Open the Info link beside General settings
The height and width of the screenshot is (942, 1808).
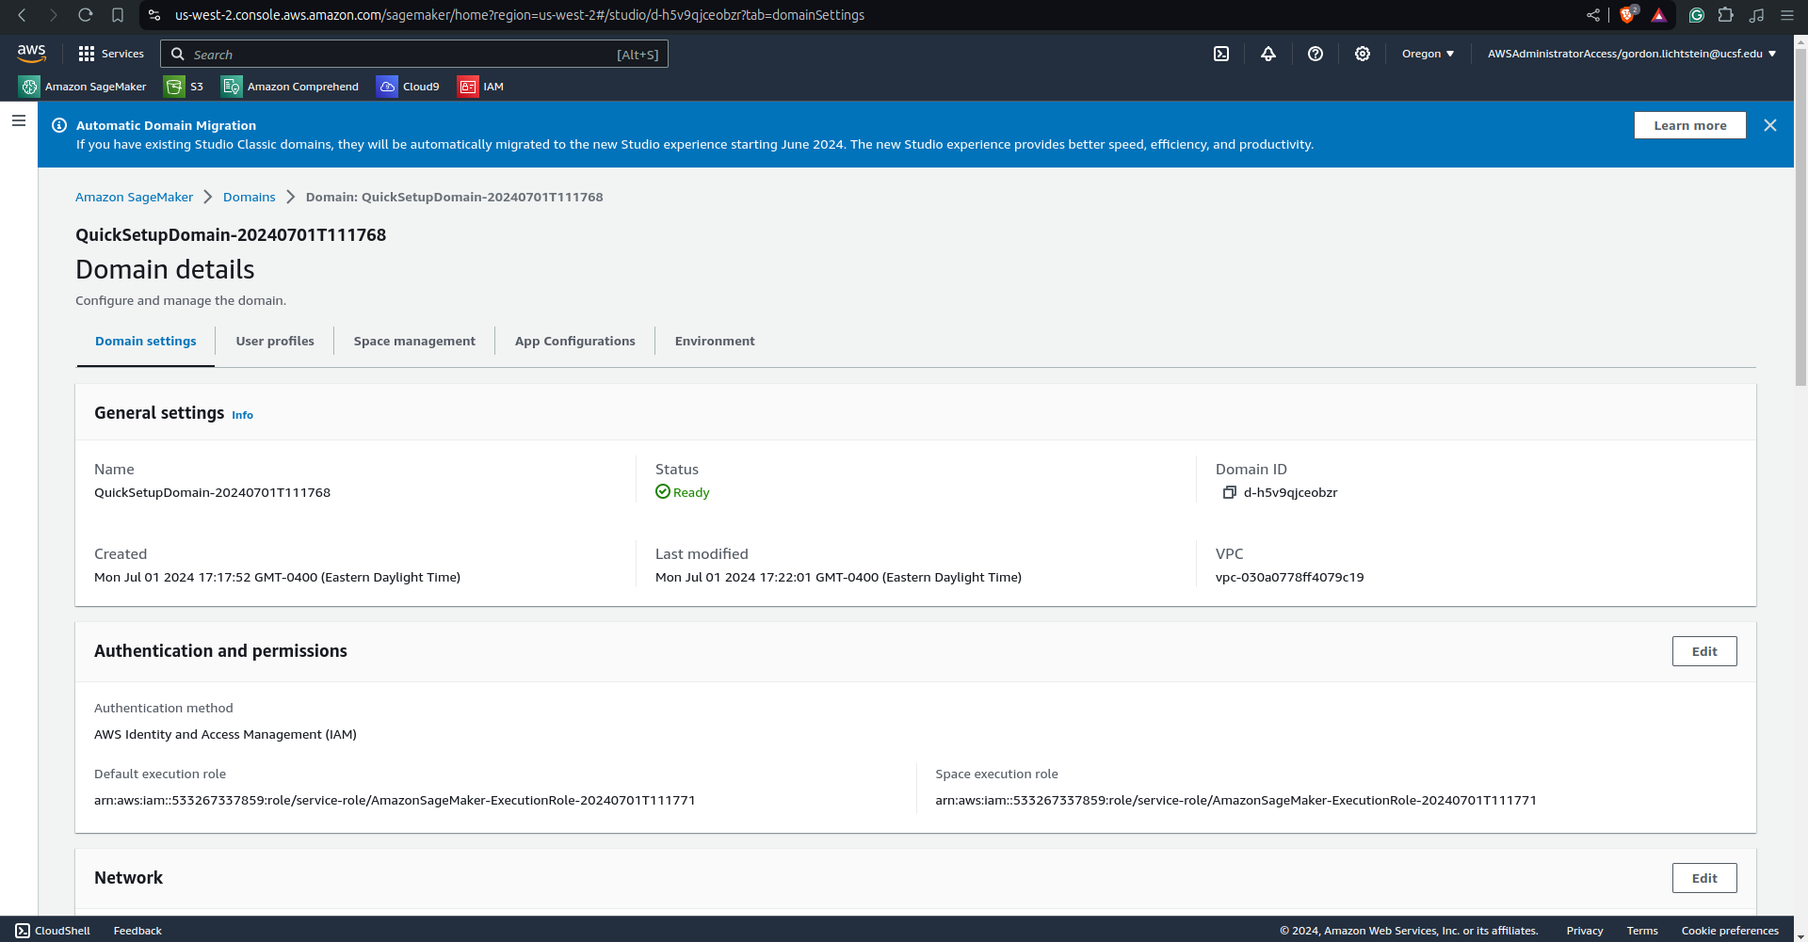(242, 415)
